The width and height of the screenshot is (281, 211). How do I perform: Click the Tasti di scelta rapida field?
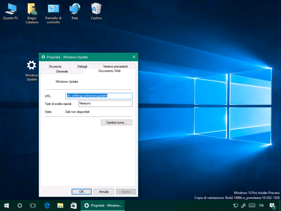tap(106, 104)
